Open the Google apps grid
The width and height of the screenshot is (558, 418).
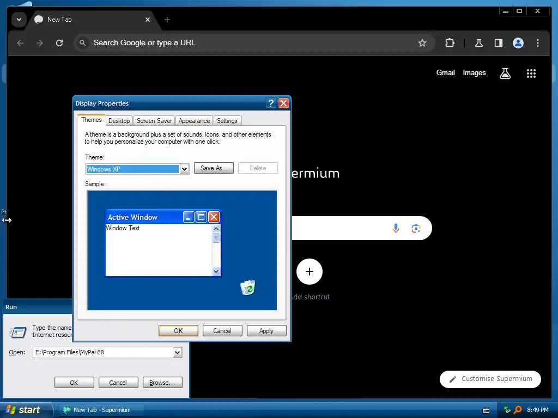click(531, 73)
